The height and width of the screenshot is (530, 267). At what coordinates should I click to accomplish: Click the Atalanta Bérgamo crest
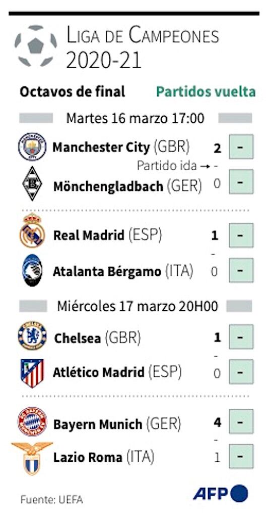(x=33, y=270)
